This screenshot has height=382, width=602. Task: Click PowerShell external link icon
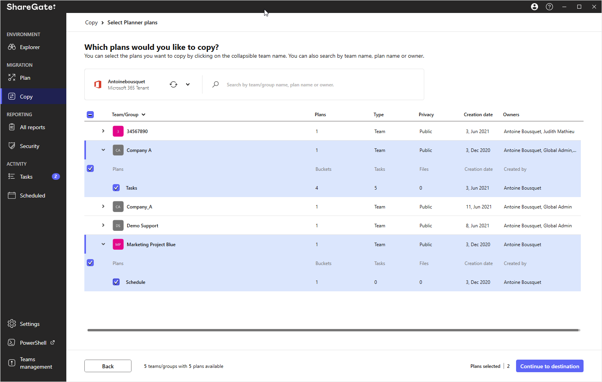point(53,342)
